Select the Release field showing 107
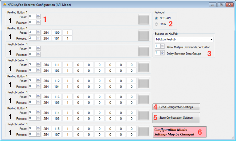The width and height of the screenshot is (236, 141). [x=57, y=134]
